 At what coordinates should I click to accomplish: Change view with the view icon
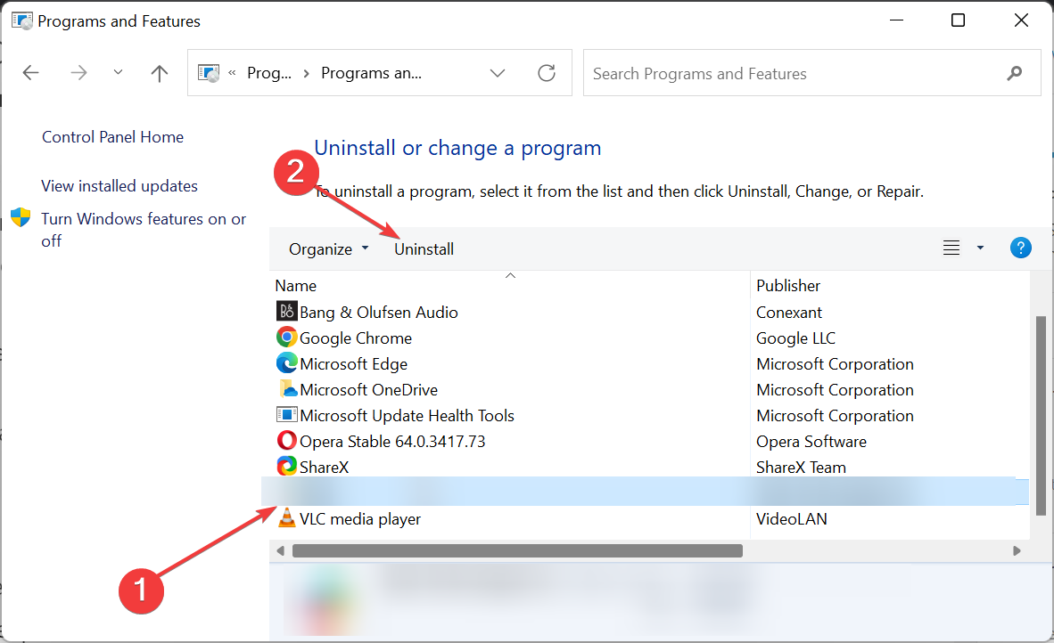coord(951,248)
